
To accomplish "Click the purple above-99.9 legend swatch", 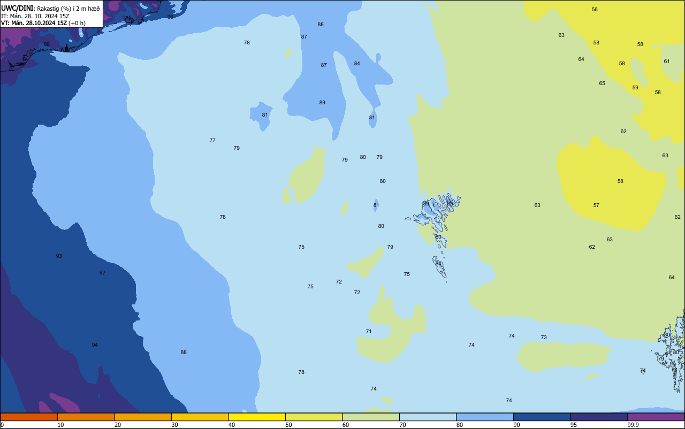I will (656, 417).
